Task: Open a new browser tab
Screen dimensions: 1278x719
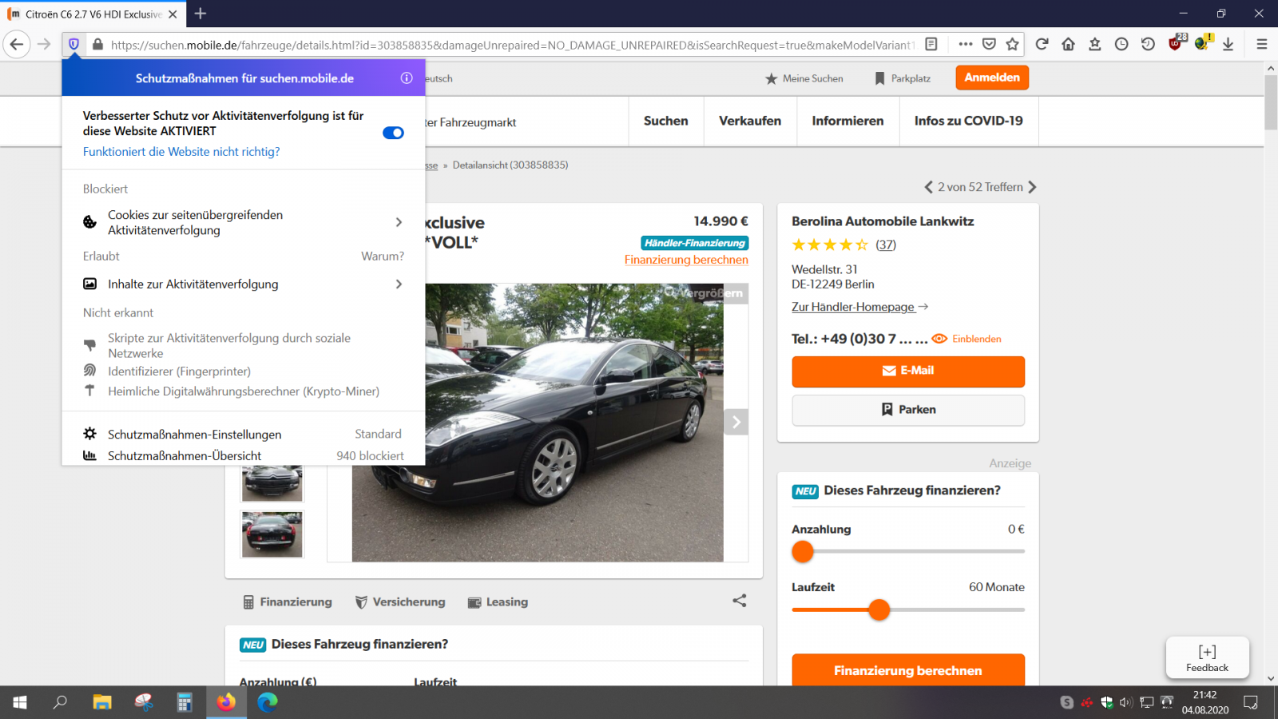Action: tap(200, 14)
